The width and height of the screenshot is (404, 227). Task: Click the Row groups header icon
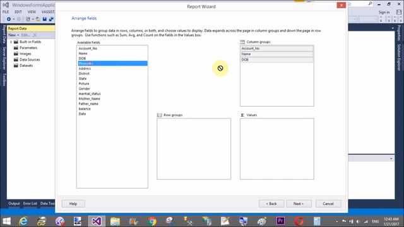coord(159,115)
